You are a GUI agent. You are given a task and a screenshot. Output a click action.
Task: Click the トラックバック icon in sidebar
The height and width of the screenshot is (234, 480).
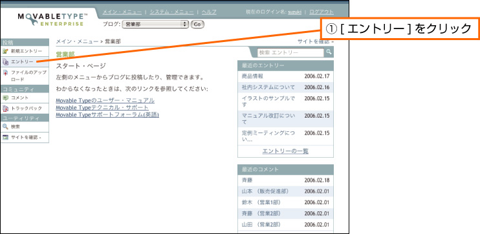pyautogui.click(x=5, y=109)
